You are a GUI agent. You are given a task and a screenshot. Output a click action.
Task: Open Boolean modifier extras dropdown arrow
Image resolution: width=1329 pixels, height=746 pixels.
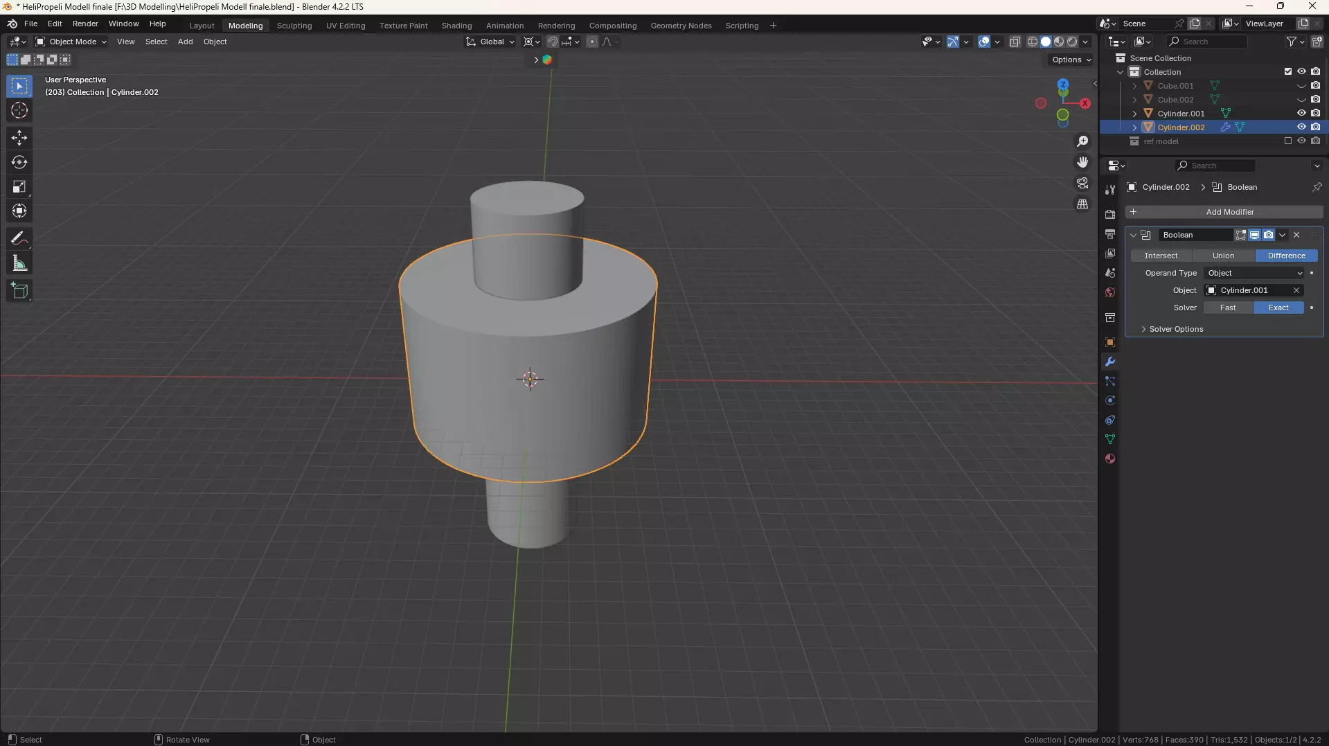pos(1282,235)
